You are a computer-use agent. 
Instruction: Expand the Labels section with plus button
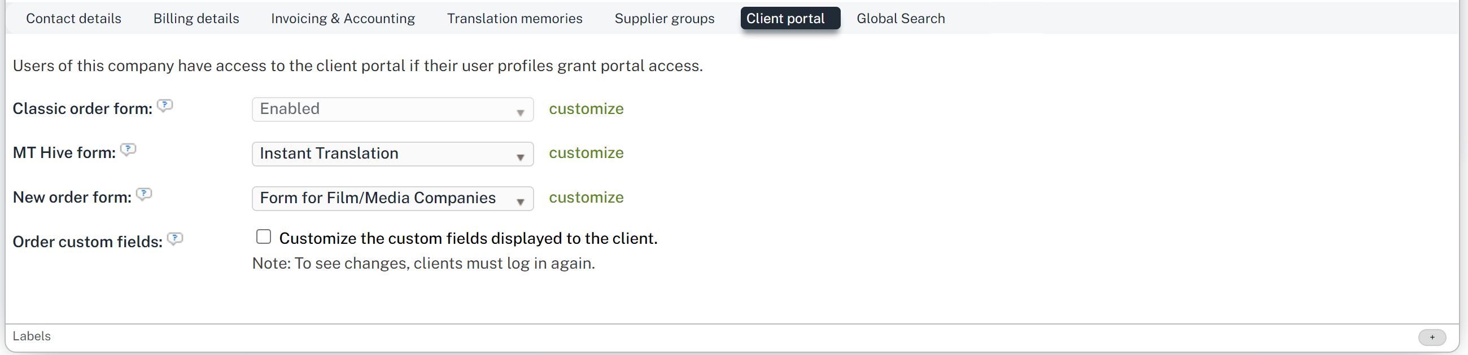click(1431, 337)
